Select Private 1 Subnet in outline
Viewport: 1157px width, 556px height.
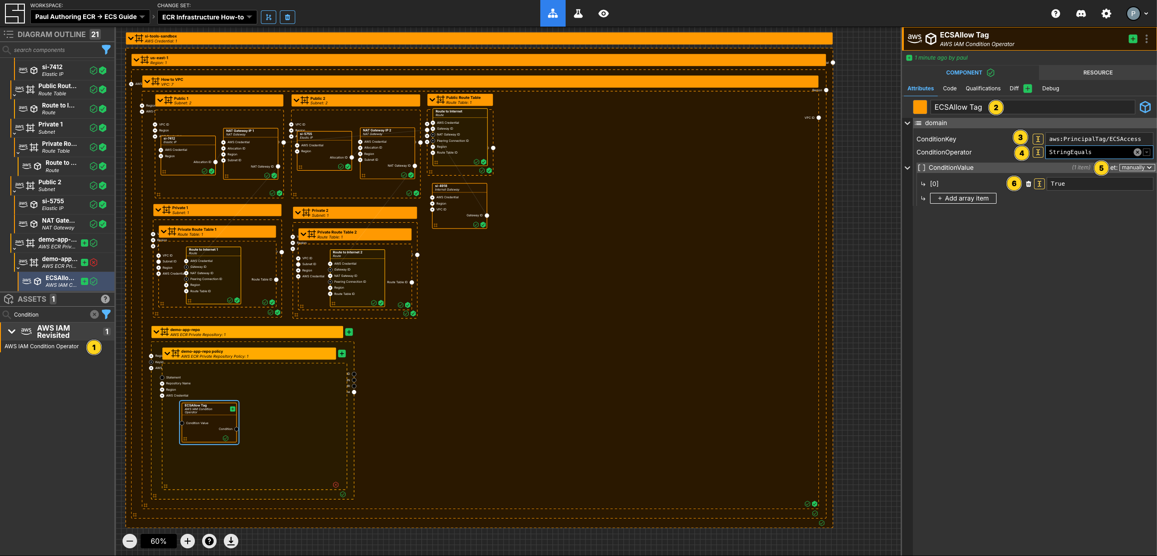pyautogui.click(x=63, y=128)
